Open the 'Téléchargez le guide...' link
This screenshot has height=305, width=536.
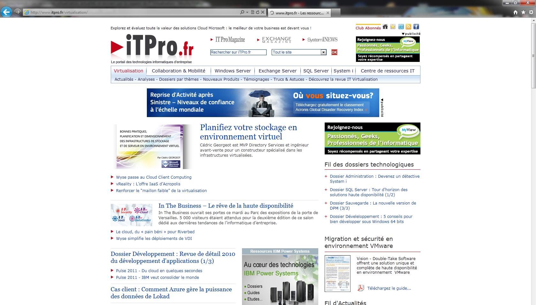click(x=389, y=288)
